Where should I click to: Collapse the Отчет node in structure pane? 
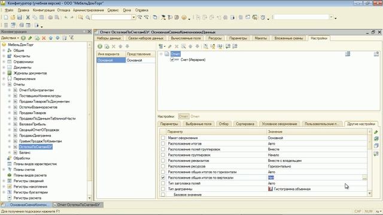pyautogui.click(x=161, y=54)
